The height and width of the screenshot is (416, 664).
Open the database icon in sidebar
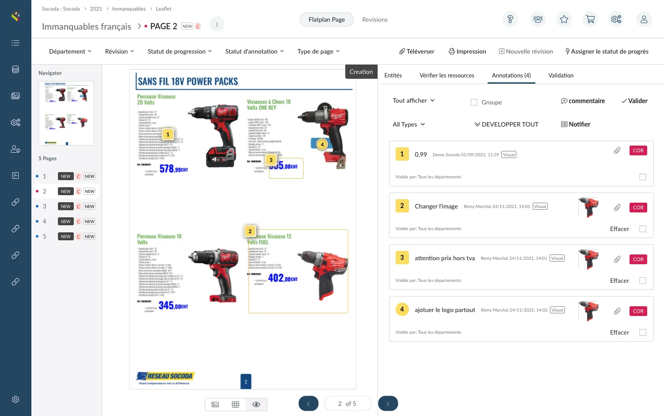tap(15, 69)
